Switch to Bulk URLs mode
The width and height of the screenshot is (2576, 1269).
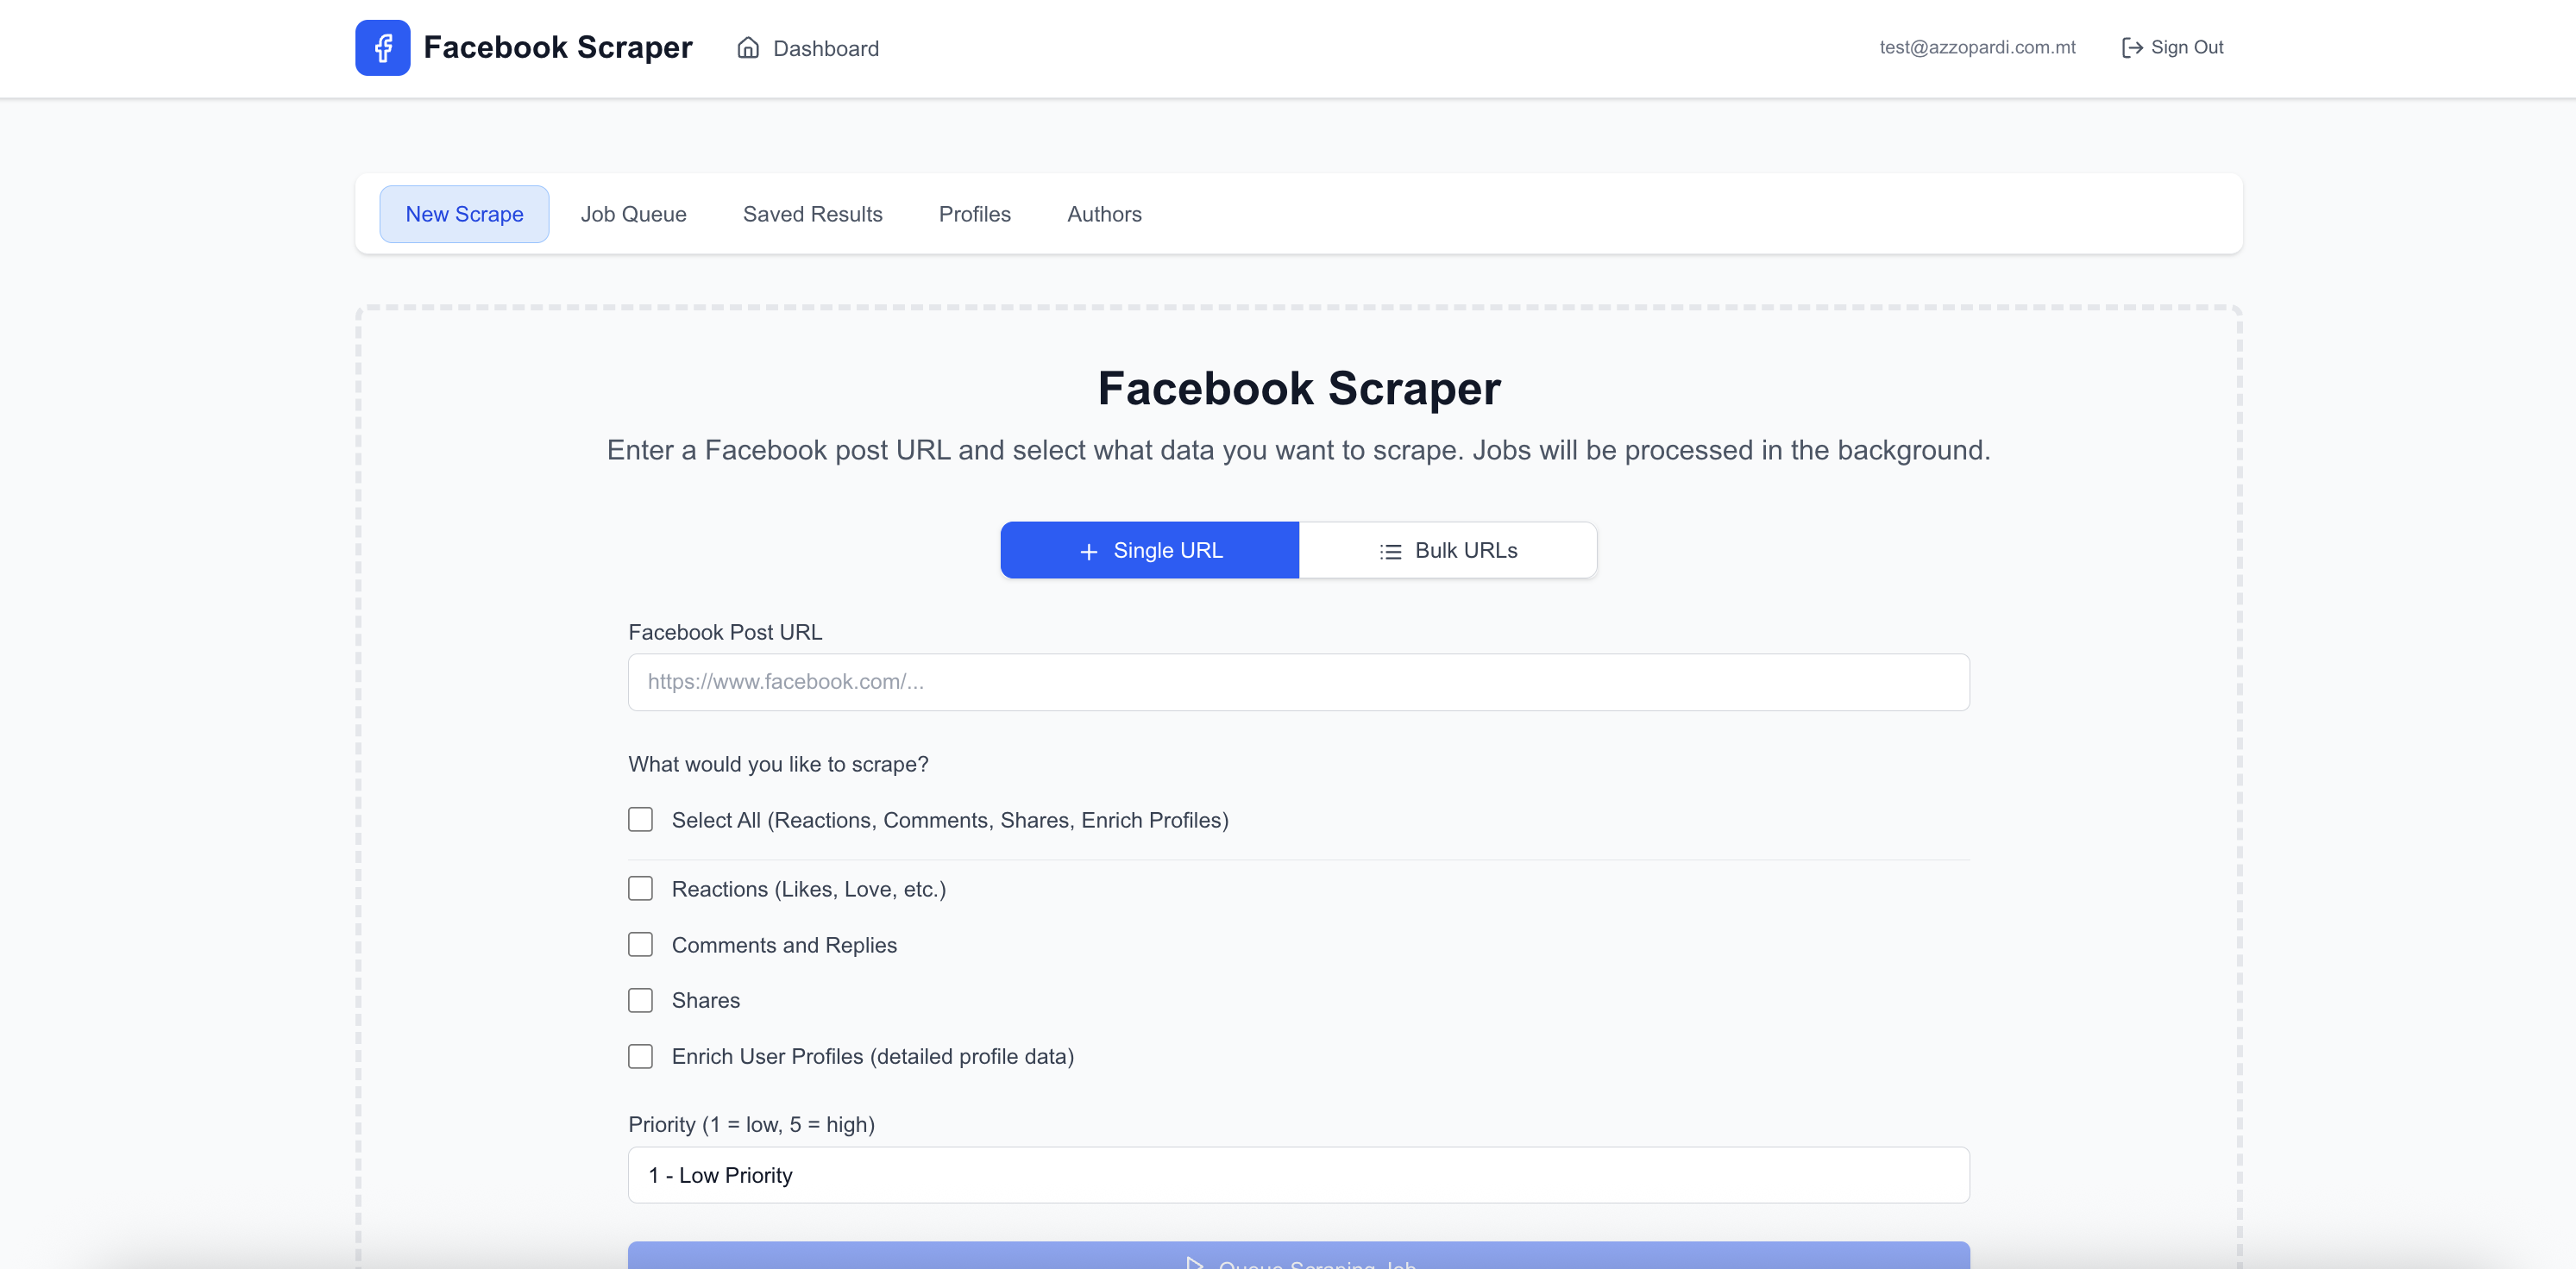(1447, 551)
